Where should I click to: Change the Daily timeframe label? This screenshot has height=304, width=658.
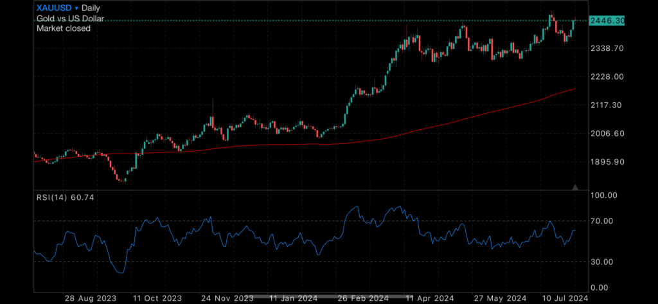[91, 8]
